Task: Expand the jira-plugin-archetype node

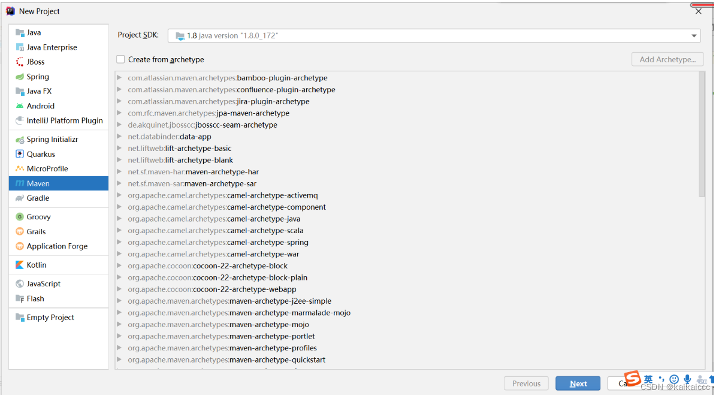Action: 120,101
